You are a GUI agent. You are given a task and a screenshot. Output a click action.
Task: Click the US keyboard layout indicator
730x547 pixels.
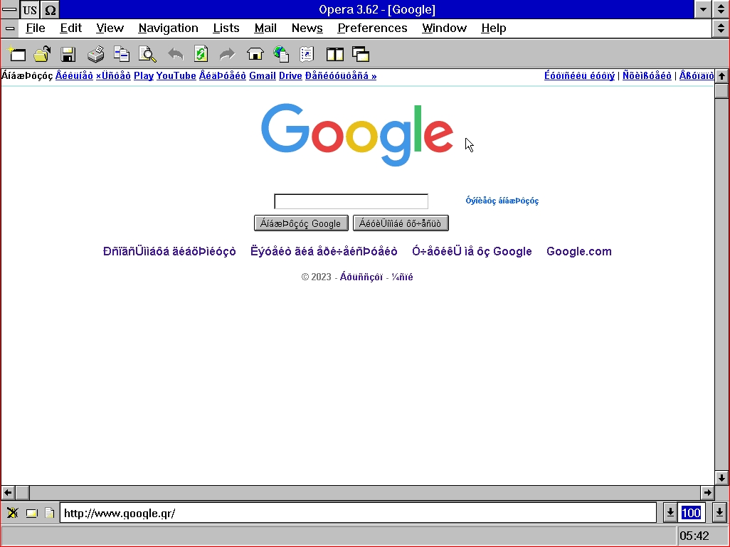(30, 10)
